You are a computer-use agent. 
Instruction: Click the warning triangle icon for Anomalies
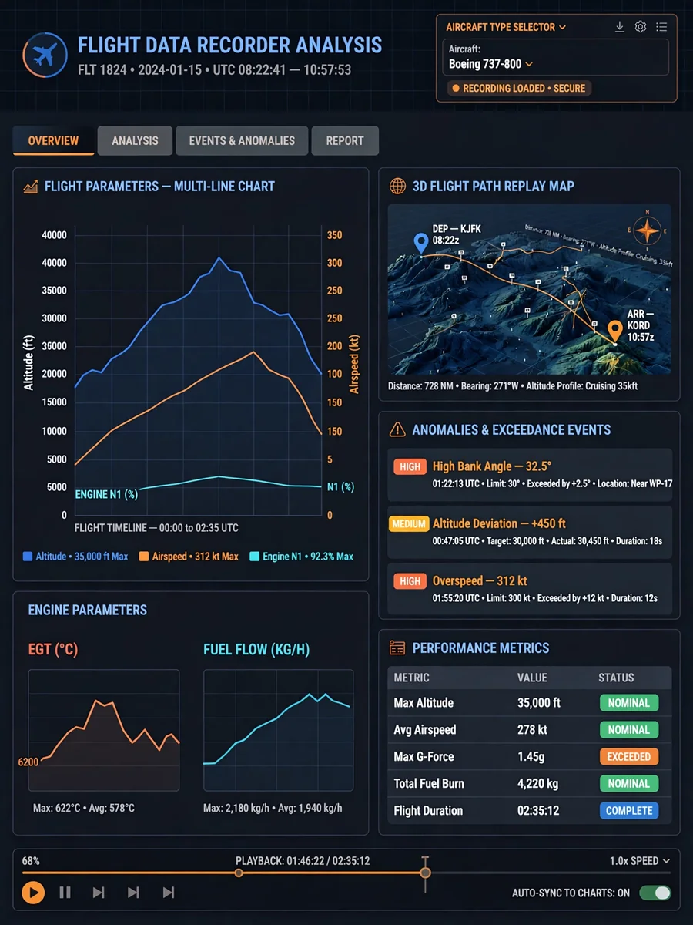[397, 429]
